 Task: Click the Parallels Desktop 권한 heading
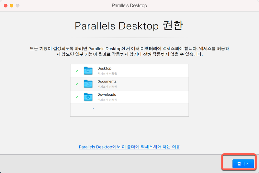[x=129, y=26]
